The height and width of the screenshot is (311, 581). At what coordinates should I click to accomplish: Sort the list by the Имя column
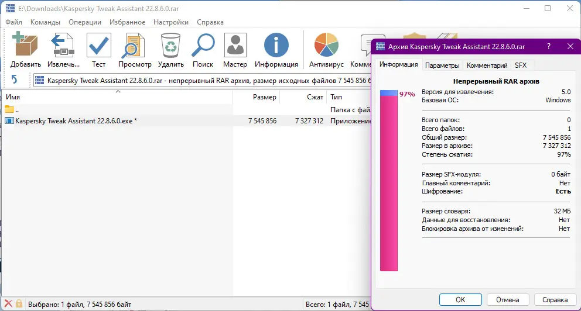(x=118, y=97)
